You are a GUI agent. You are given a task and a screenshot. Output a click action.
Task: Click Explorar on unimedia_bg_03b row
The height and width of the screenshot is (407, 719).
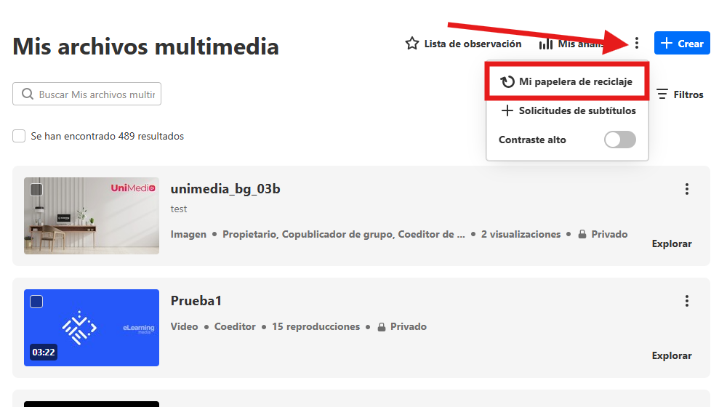[x=672, y=243]
